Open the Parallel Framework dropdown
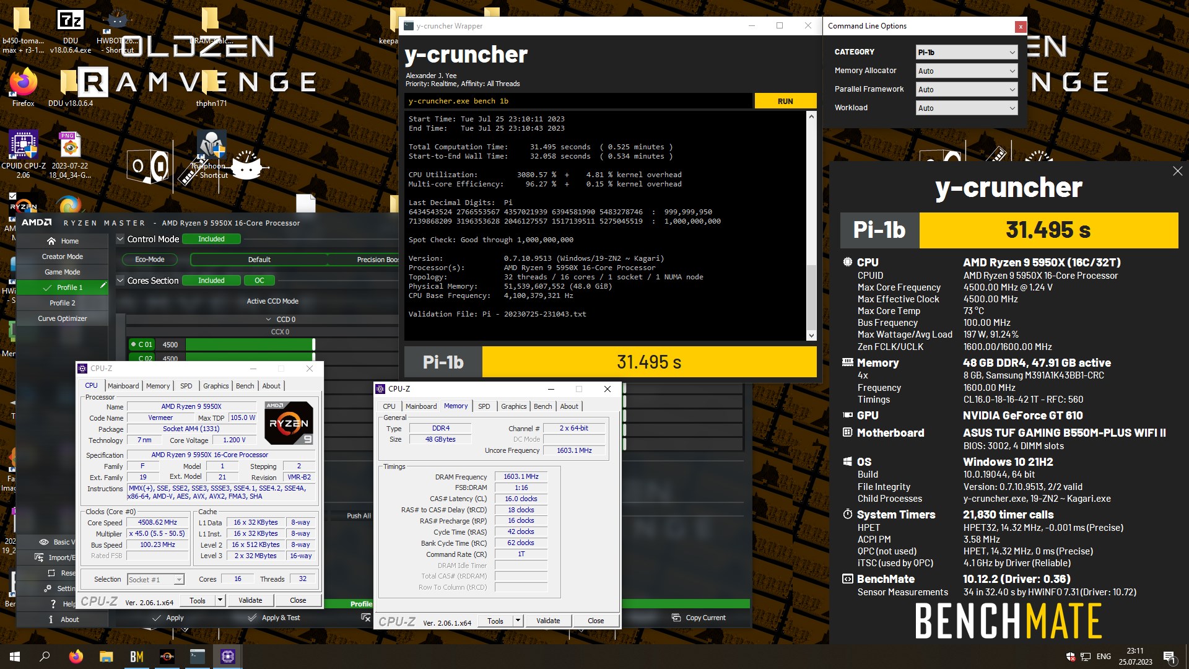The image size is (1189, 669). pos(966,90)
